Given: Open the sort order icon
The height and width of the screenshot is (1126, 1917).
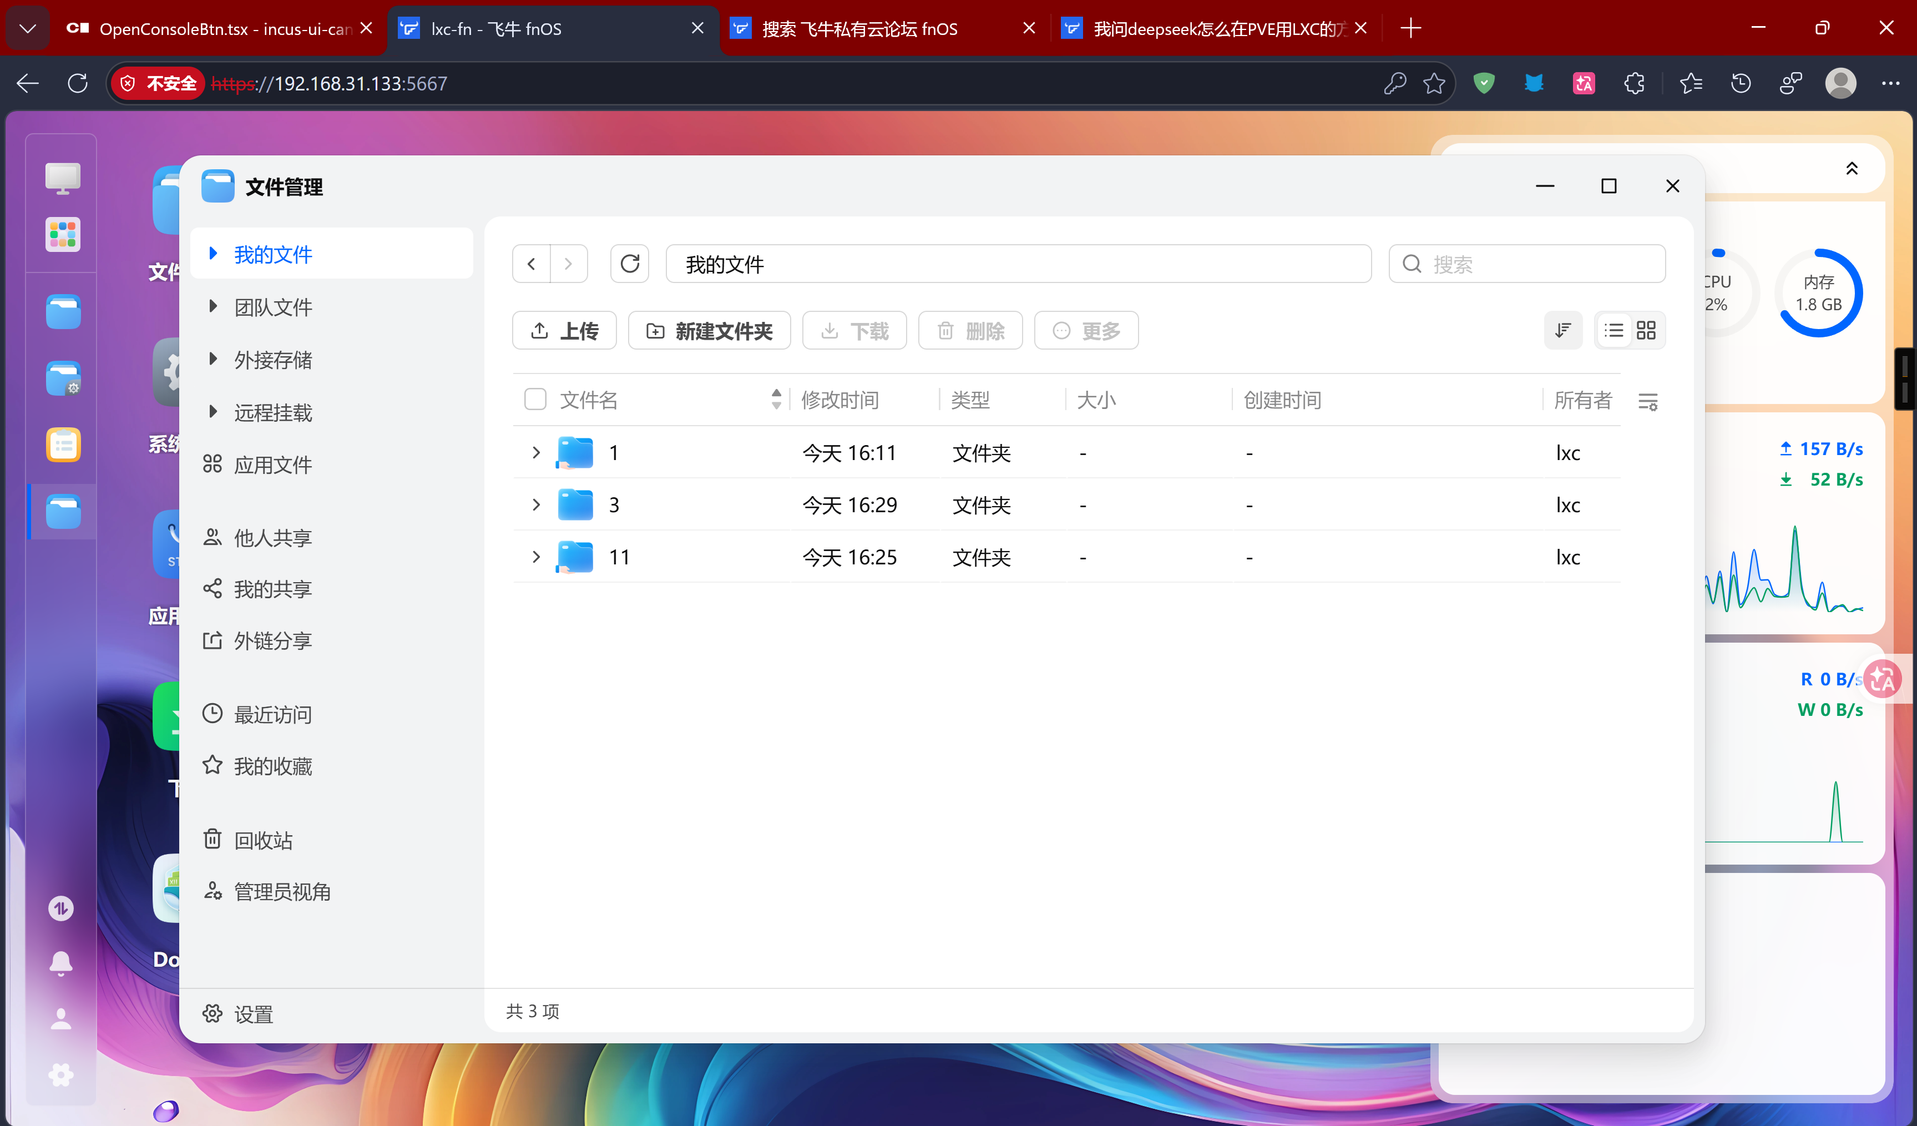Looking at the screenshot, I should (x=1562, y=330).
